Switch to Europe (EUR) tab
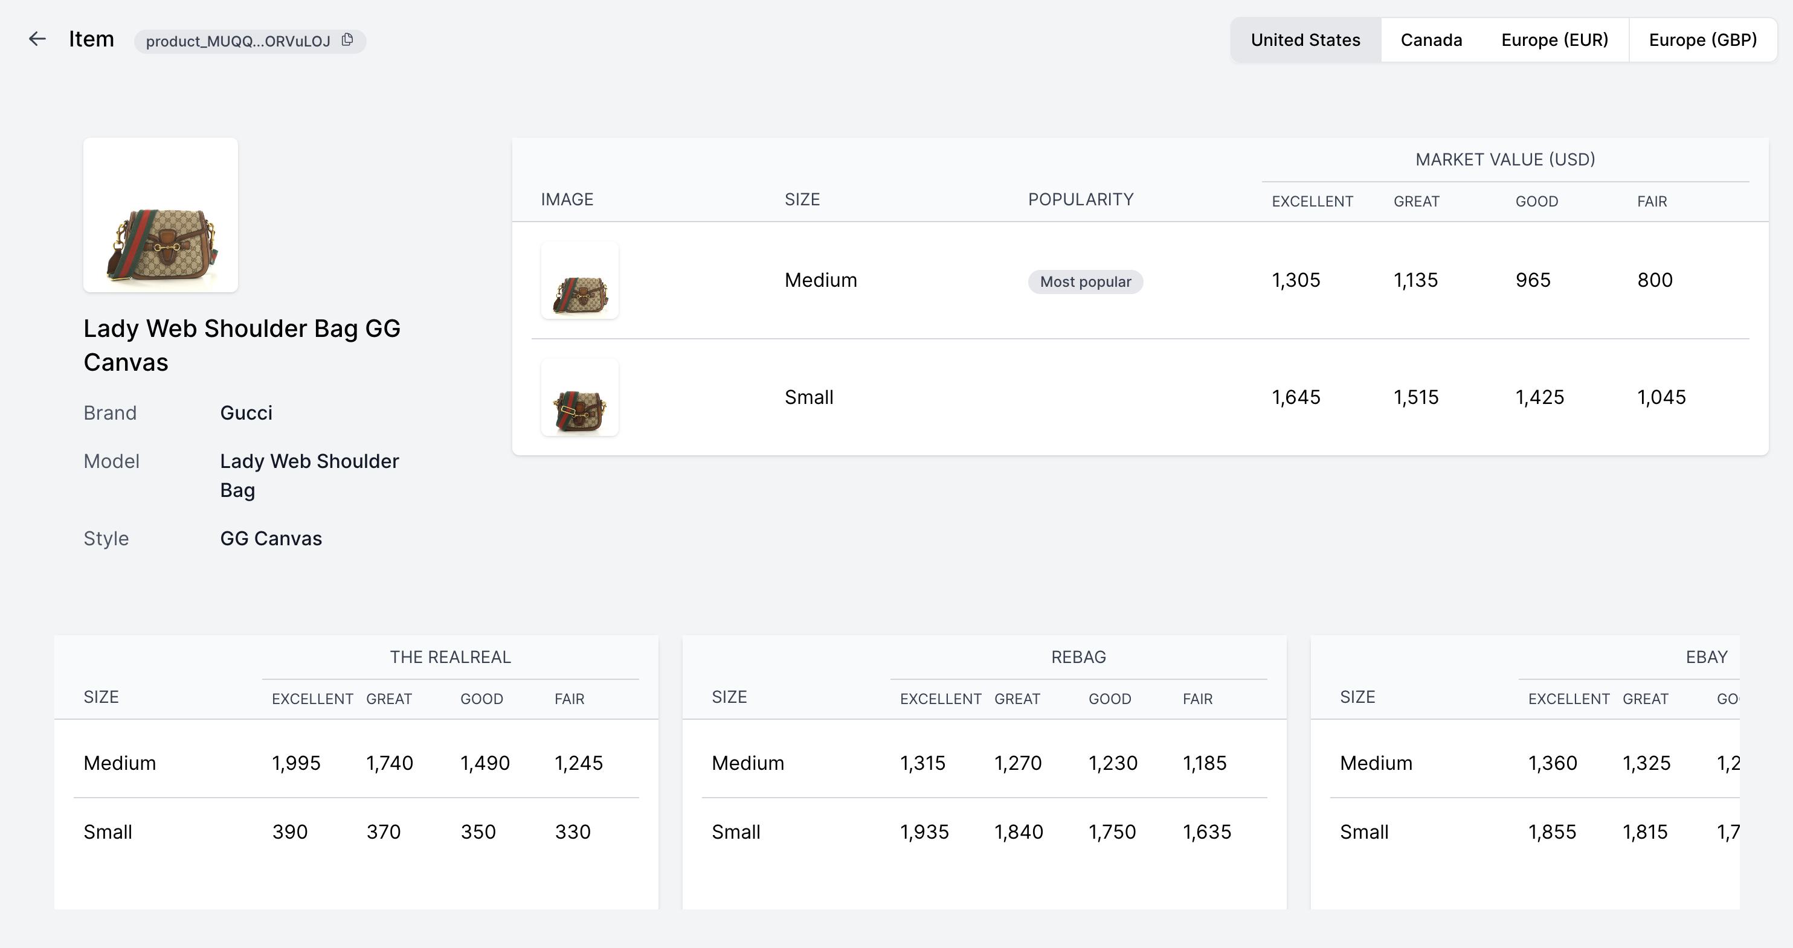Viewport: 1793px width, 948px height. click(x=1554, y=40)
